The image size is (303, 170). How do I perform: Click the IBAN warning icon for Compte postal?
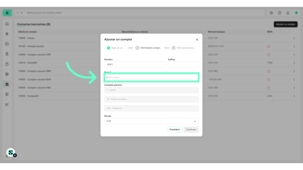(x=269, y=46)
